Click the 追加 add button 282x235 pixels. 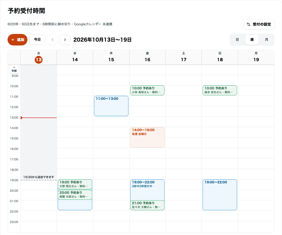[x=17, y=40]
